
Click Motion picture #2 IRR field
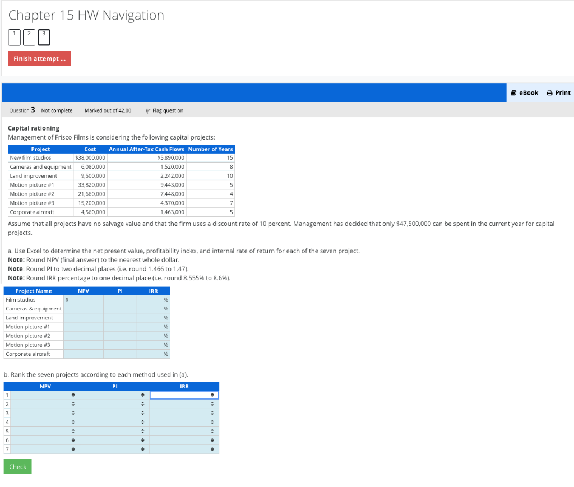tap(154, 336)
